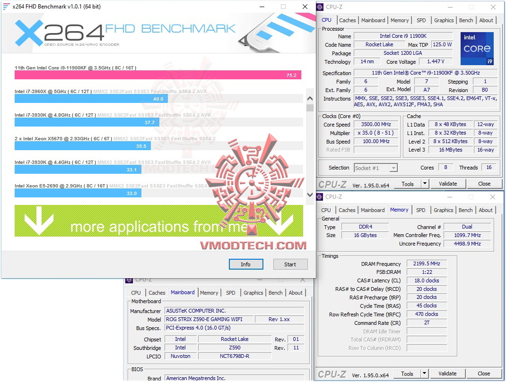
Task: Open Graphics tab in Mainboard CPU-Z window
Action: coord(253,293)
